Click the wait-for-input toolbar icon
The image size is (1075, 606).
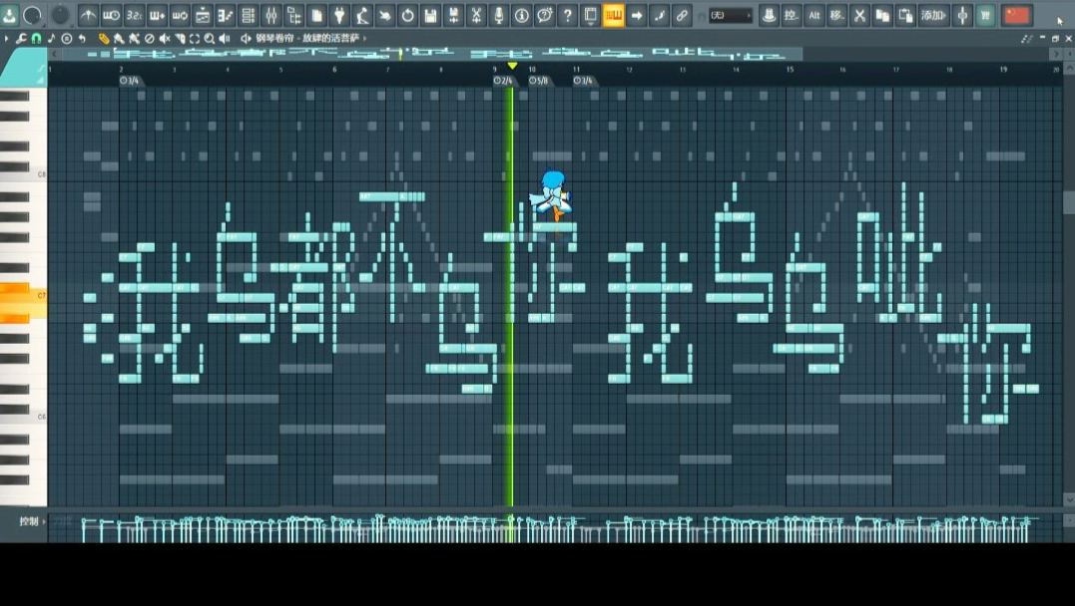click(111, 15)
